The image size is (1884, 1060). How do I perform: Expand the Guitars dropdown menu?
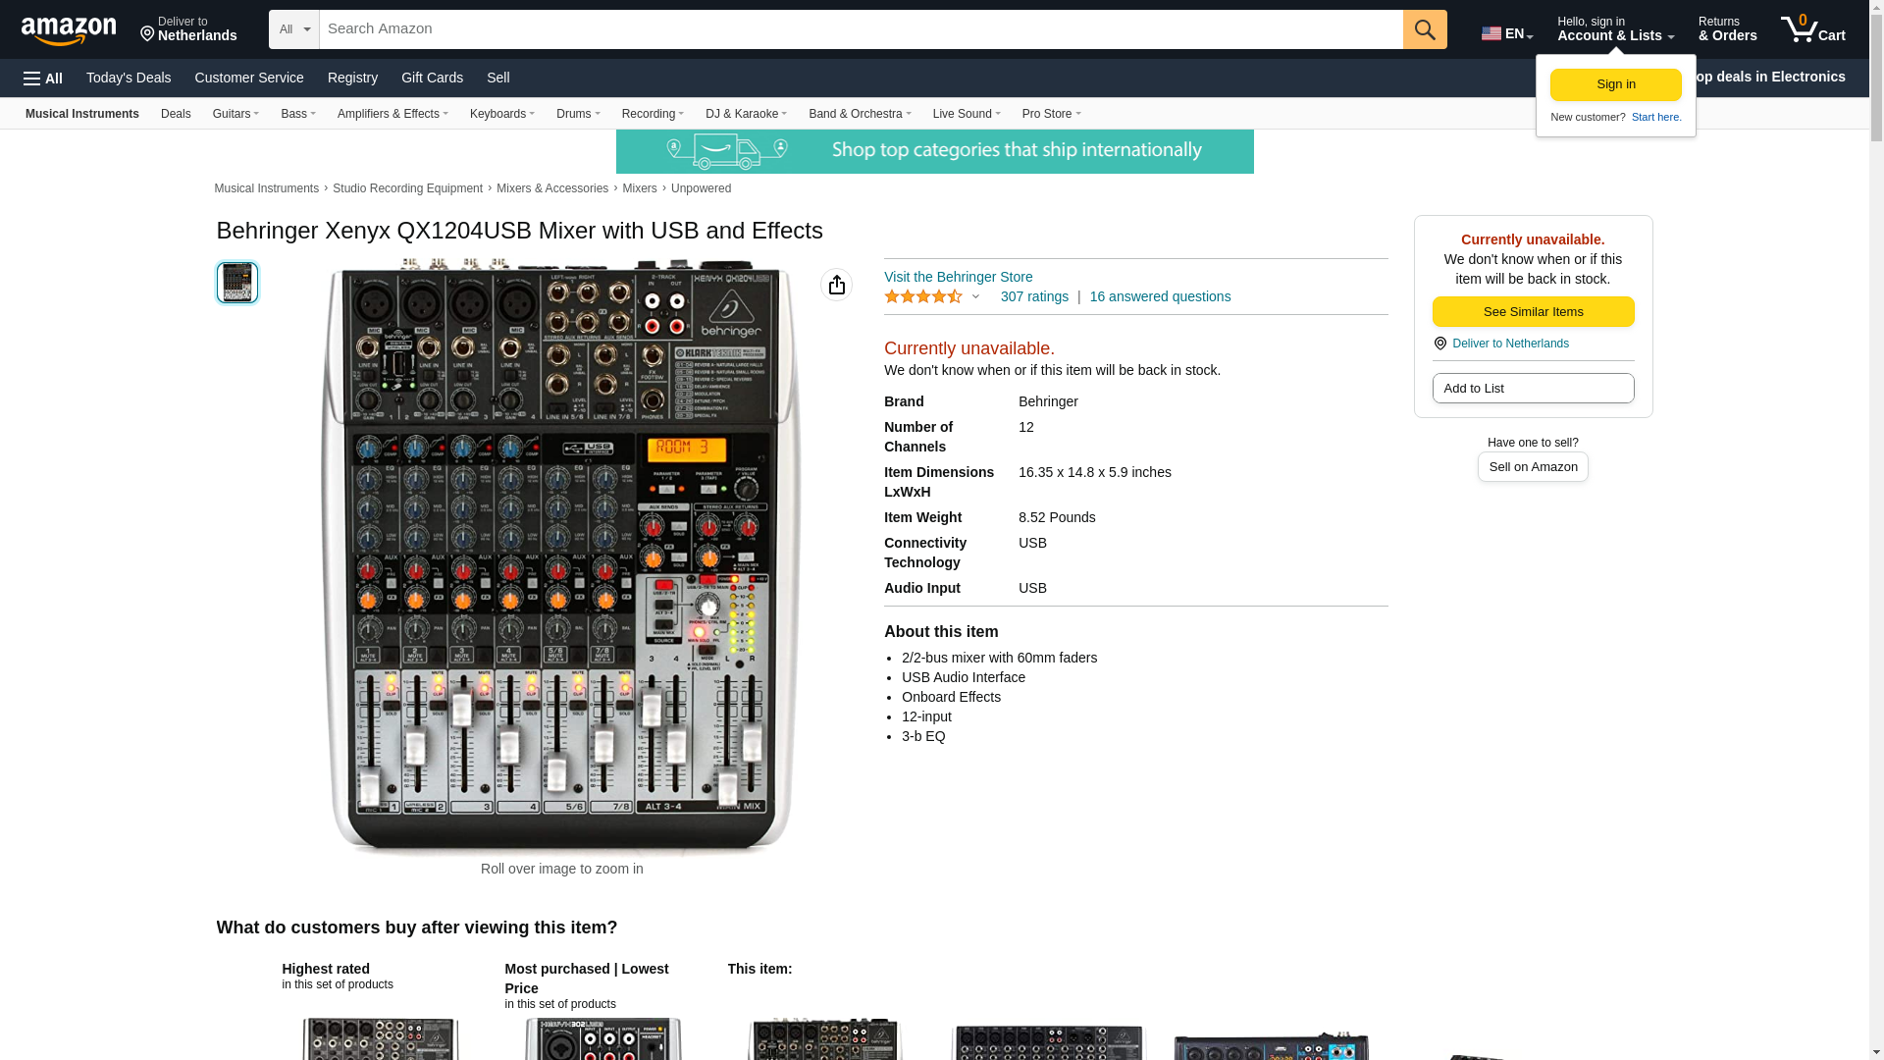click(235, 114)
